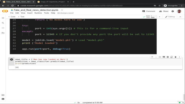This screenshot has height=104, width=185.
Task: Open the table of contents sidebar
Action: [x=3, y=18]
